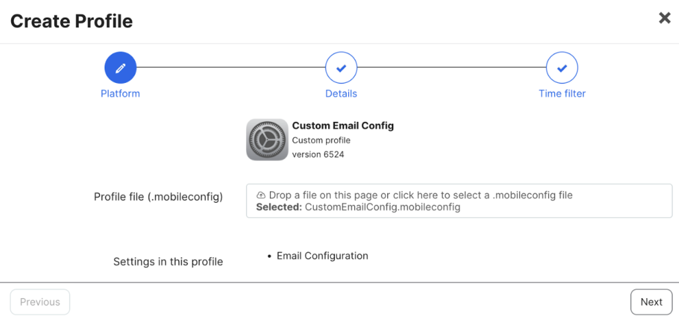The width and height of the screenshot is (679, 318).
Task: Click the Next button
Action: click(x=651, y=302)
